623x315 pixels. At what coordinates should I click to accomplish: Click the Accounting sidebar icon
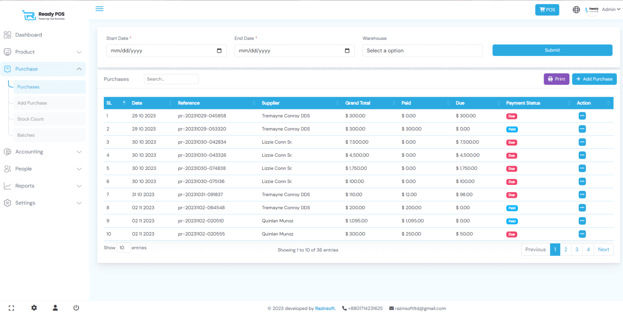(x=7, y=151)
